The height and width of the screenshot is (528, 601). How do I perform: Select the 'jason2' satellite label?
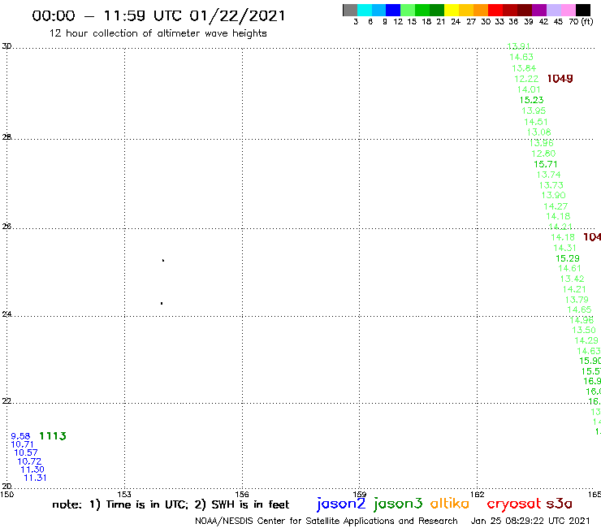pyautogui.click(x=341, y=504)
